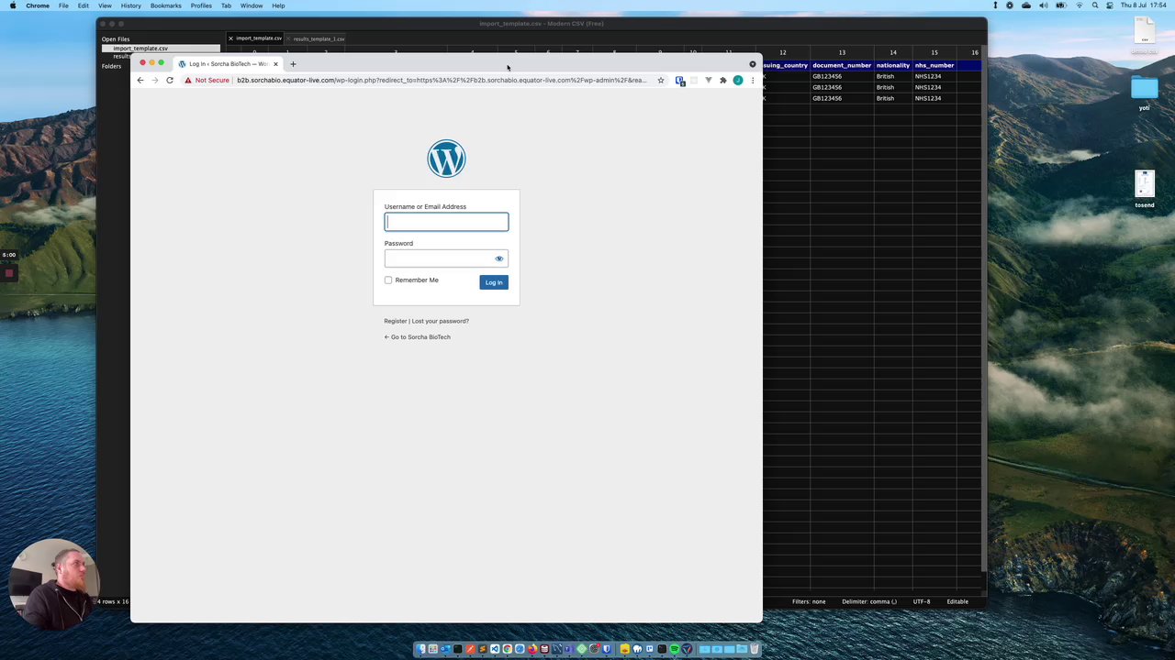1175x660 pixels.
Task: Tick the Remember Me checkbox
Action: point(388,280)
